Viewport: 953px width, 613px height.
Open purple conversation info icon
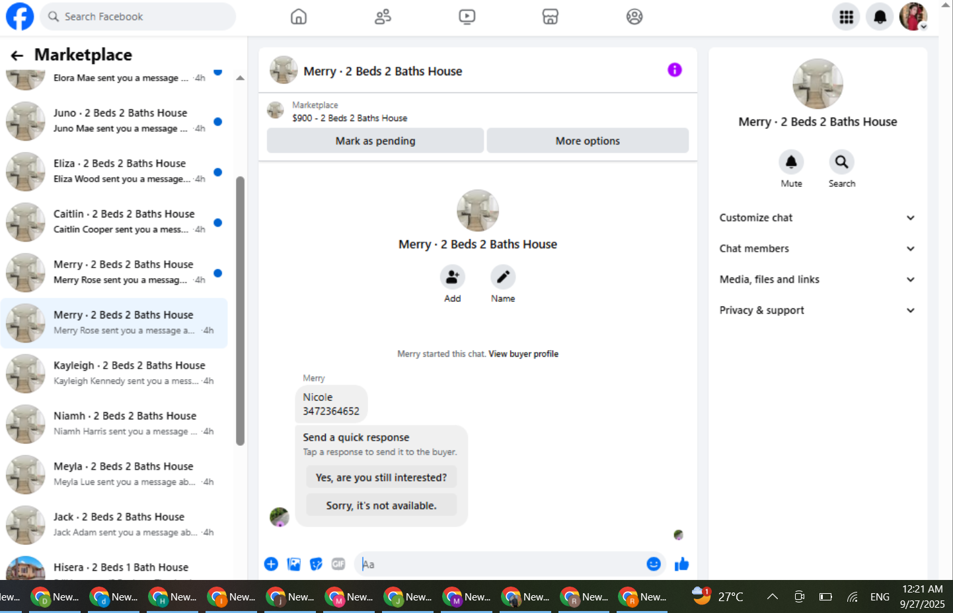[x=674, y=70]
